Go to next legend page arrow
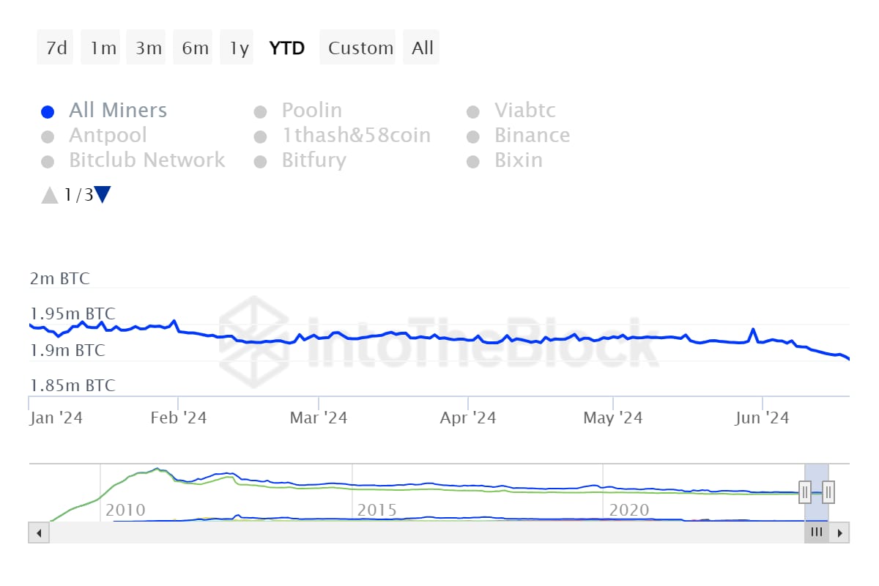This screenshot has height=586, width=879. click(103, 195)
